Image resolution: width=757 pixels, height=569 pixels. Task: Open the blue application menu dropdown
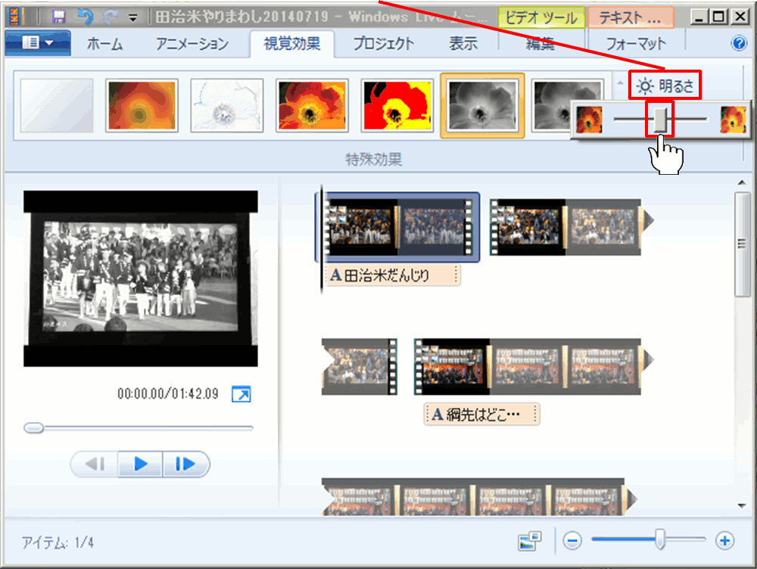coord(38,43)
